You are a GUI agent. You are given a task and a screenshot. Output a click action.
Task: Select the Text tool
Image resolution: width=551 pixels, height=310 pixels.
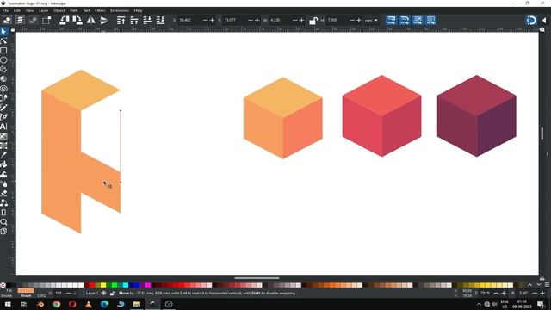3,127
